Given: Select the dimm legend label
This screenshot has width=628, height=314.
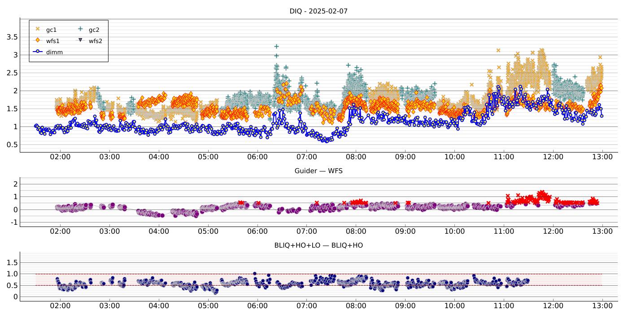Looking at the screenshot, I should click(54, 52).
